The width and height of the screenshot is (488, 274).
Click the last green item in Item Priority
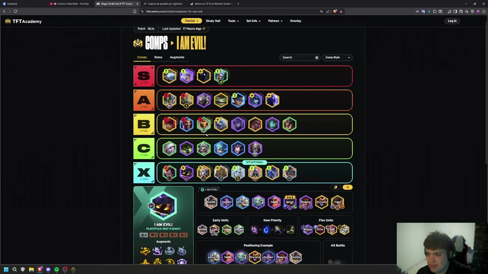(x=291, y=229)
